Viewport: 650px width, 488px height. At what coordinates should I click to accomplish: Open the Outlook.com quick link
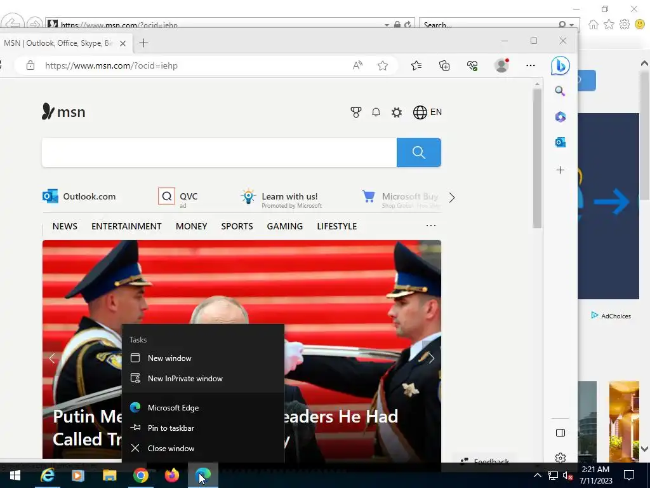[x=79, y=196]
